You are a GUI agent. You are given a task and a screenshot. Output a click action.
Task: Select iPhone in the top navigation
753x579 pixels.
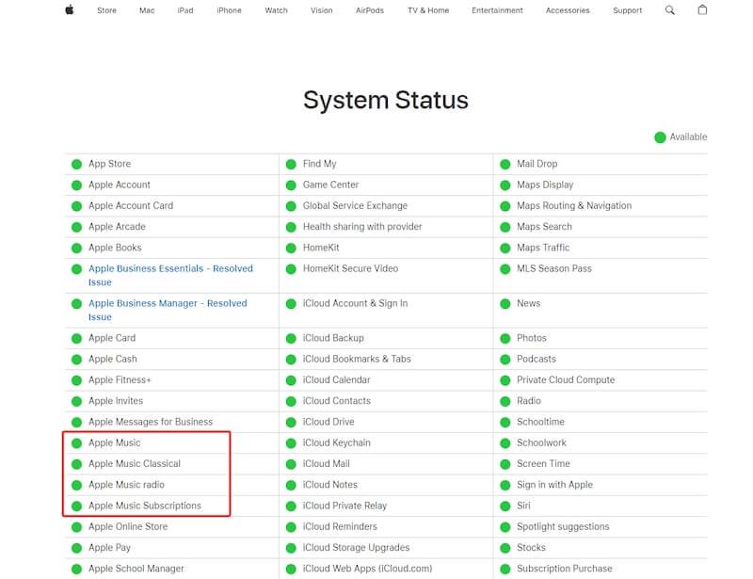pos(229,10)
